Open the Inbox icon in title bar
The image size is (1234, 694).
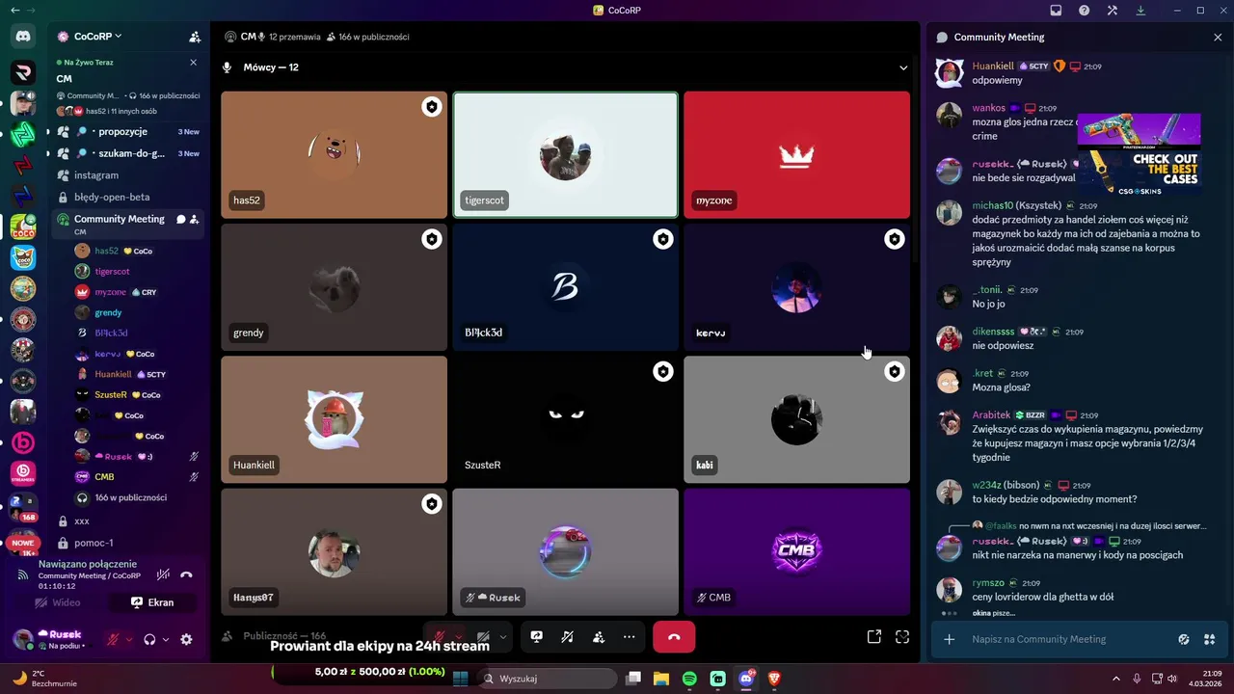(x=1056, y=11)
